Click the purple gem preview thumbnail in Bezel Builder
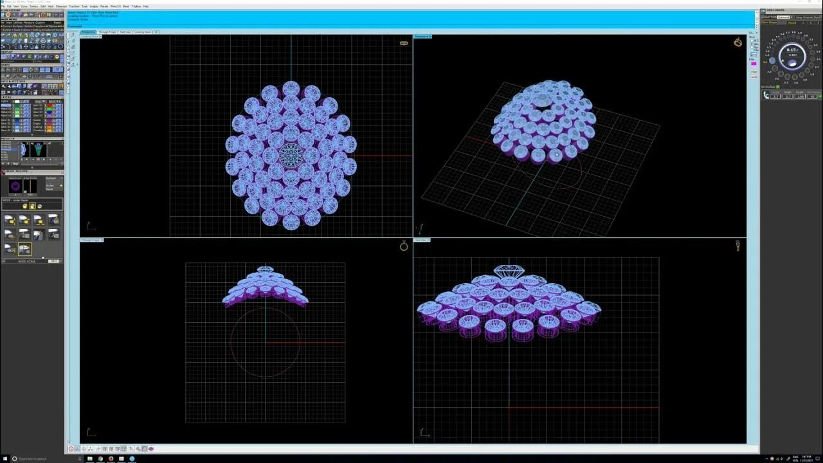This screenshot has height=463, width=823. 15,186
